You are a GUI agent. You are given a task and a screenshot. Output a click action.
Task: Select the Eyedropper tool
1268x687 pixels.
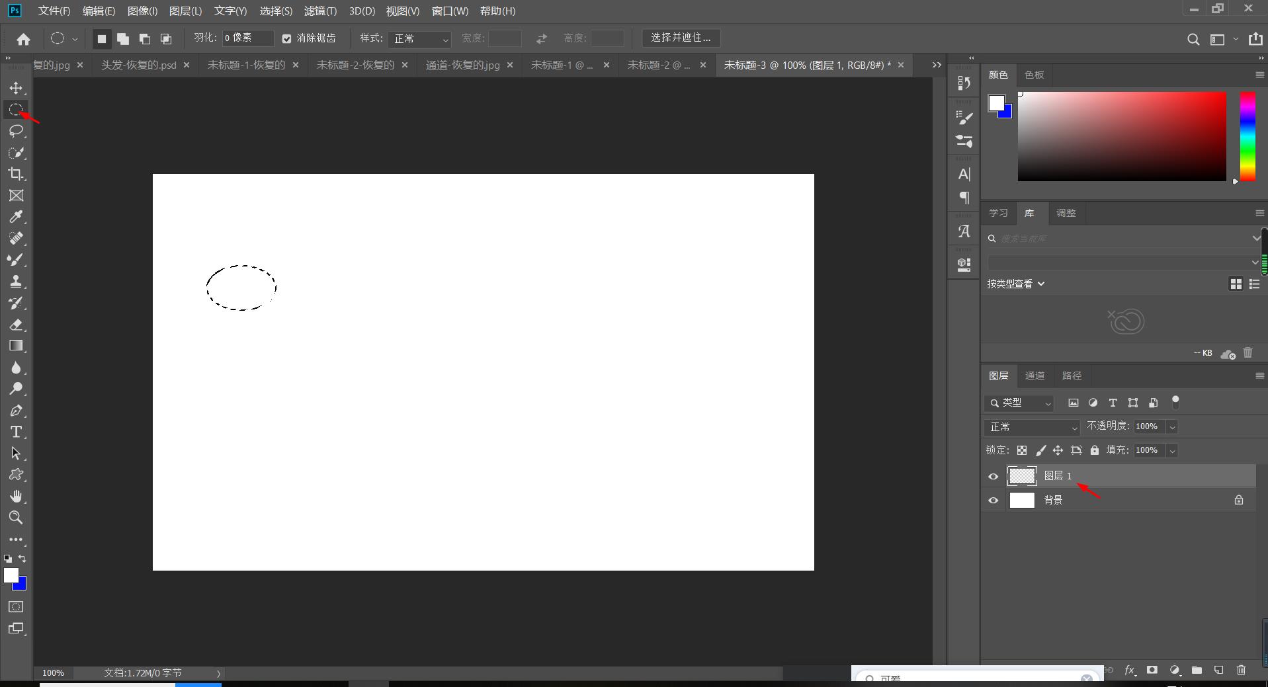(x=16, y=217)
